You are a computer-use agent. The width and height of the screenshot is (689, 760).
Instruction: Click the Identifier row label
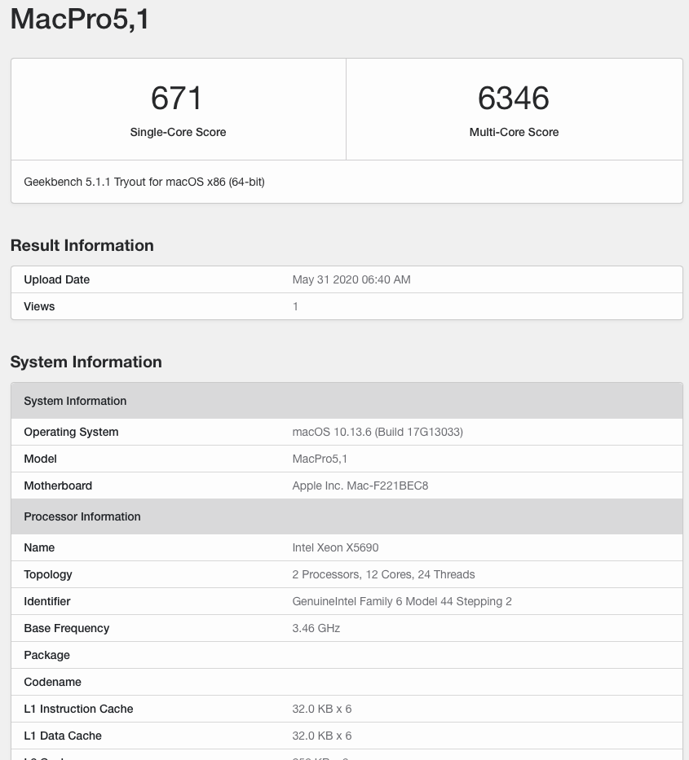tap(47, 601)
